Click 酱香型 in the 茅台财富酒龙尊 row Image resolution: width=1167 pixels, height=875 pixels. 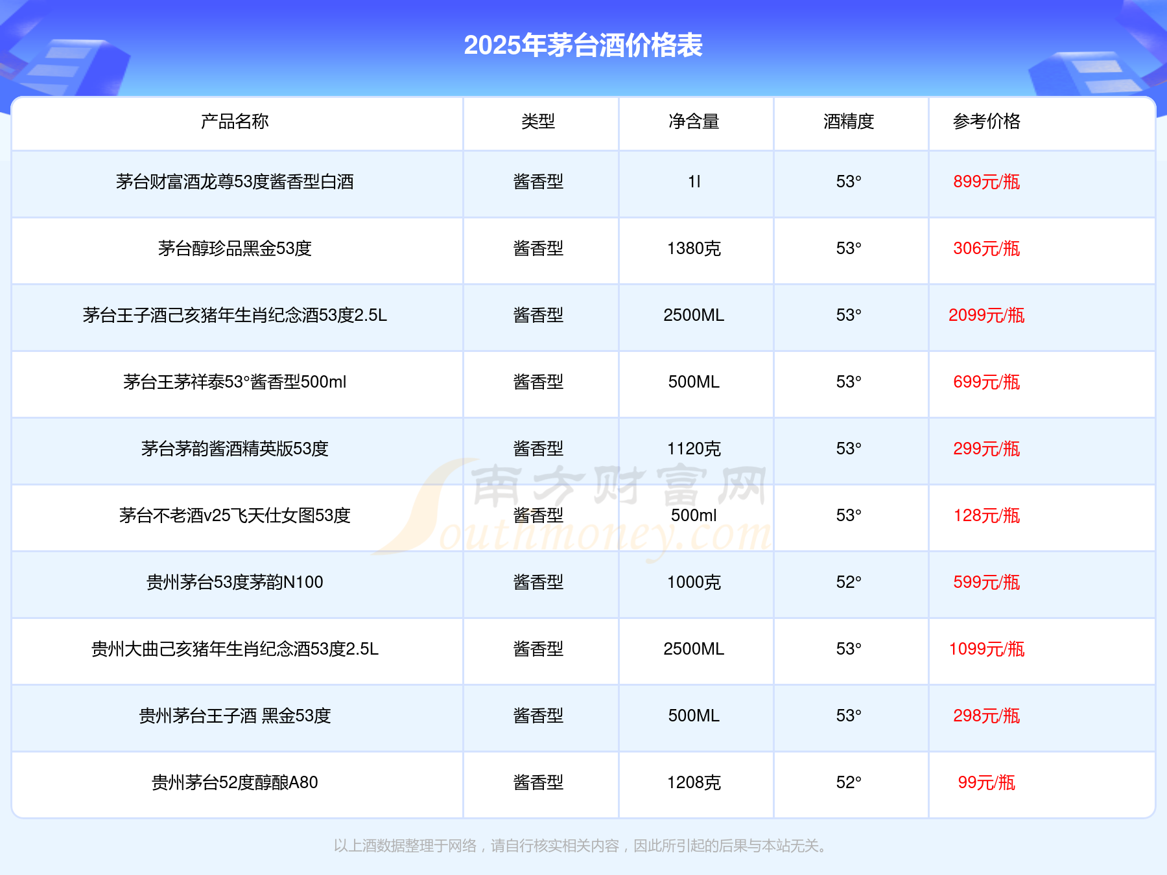click(x=538, y=181)
